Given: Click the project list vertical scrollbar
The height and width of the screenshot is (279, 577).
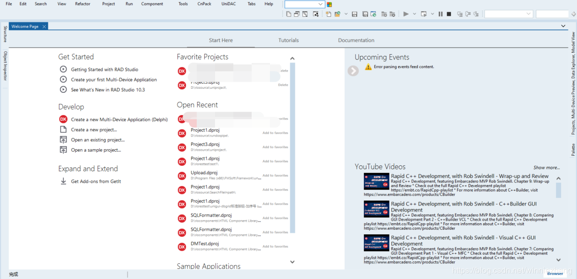Looking at the screenshot, I should tap(292, 148).
